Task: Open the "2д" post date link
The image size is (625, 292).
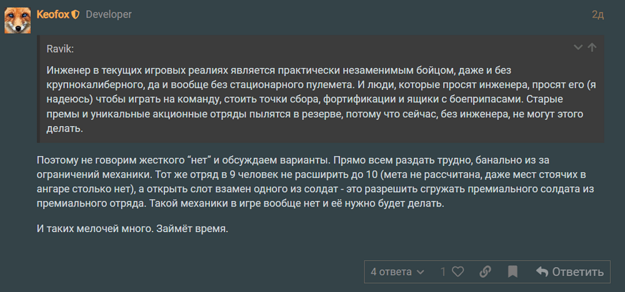Action: coord(597,15)
